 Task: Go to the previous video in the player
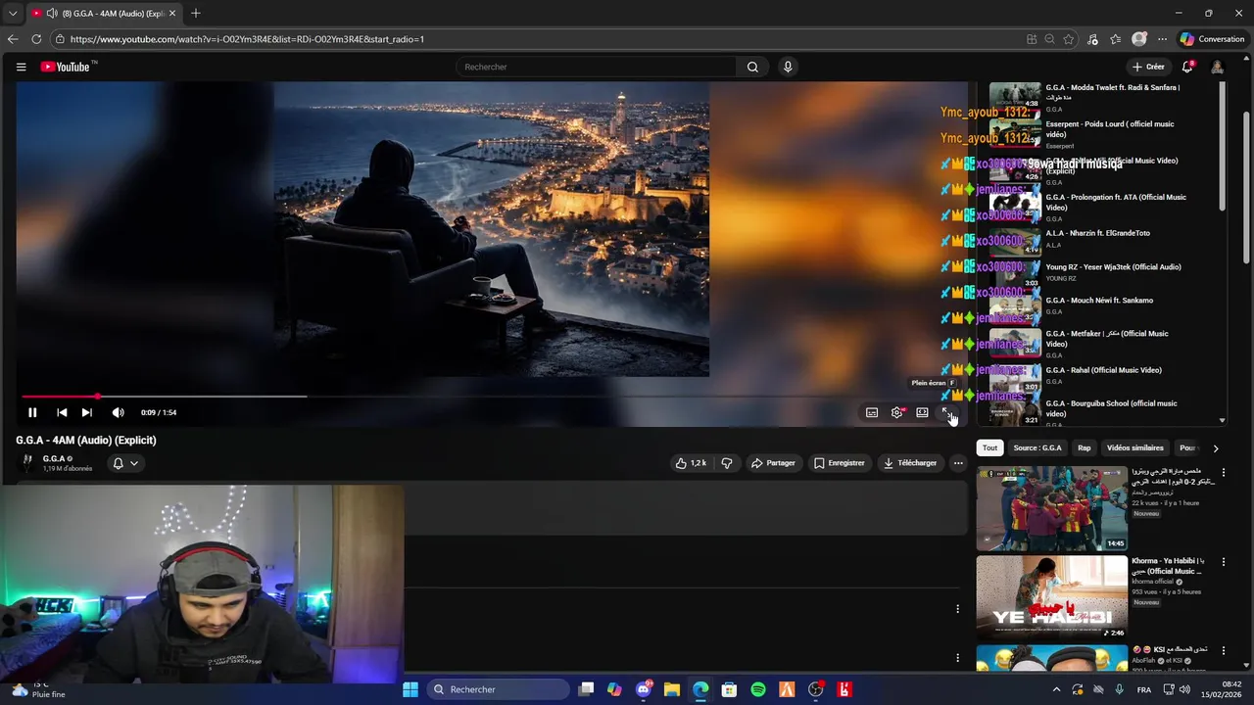click(x=62, y=412)
